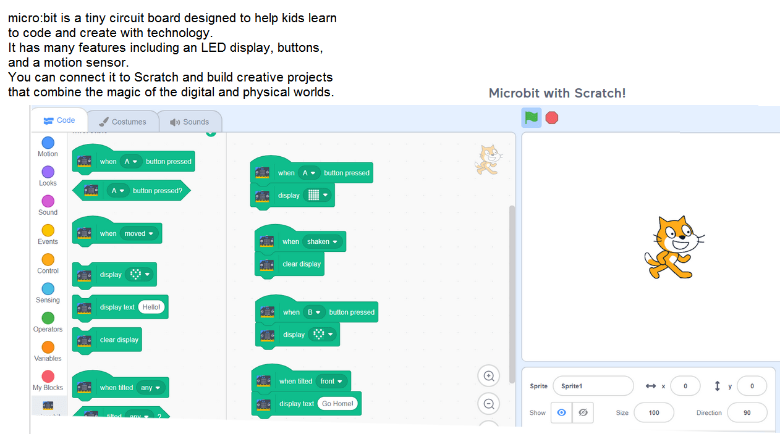The width and height of the screenshot is (780, 434).
Task: Open the heart pattern dropdown in palette display block
Action: click(140, 275)
